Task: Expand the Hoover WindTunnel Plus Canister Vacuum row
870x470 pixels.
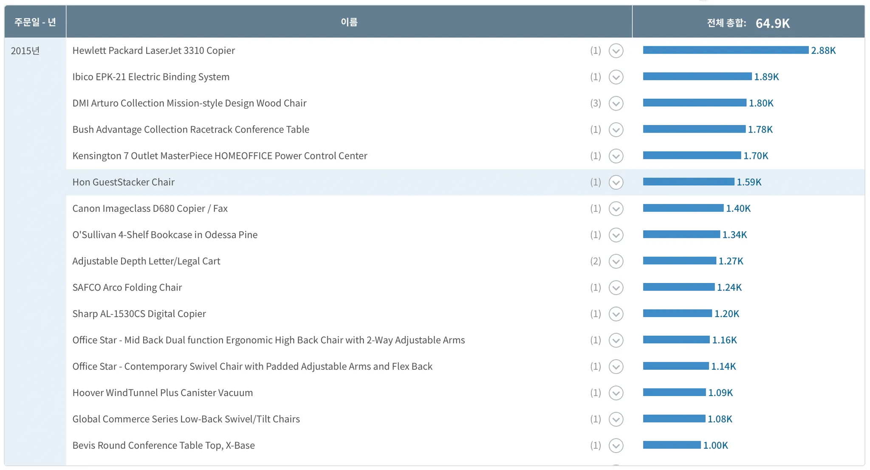Action: click(616, 393)
